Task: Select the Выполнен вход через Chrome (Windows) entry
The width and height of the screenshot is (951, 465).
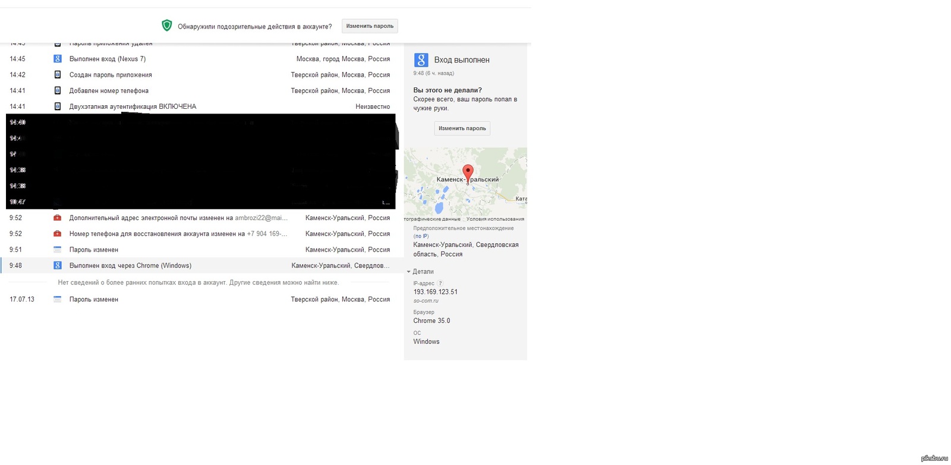Action: (x=130, y=266)
